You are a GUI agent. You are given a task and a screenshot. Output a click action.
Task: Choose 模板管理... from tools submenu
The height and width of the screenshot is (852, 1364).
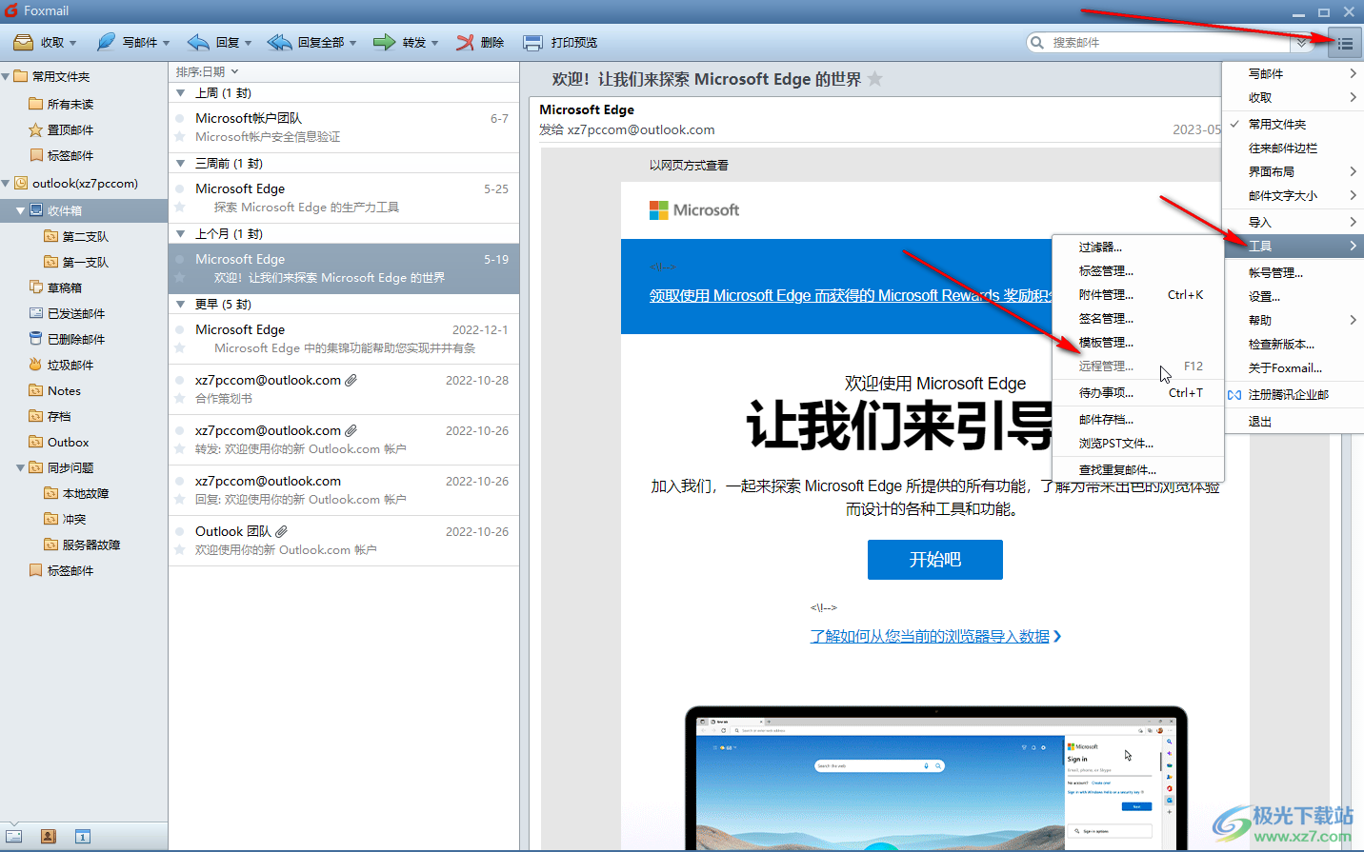pyautogui.click(x=1138, y=342)
